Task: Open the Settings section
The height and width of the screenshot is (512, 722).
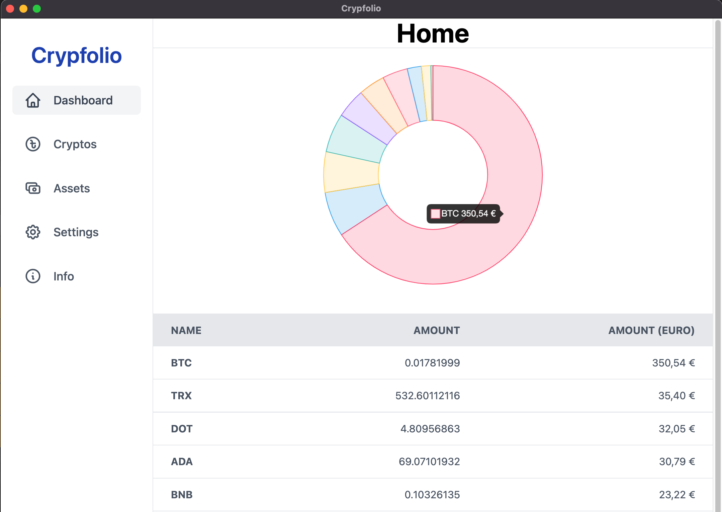Action: point(76,232)
